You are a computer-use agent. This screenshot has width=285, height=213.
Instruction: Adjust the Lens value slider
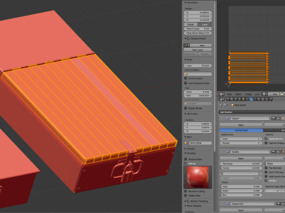coord(198,66)
